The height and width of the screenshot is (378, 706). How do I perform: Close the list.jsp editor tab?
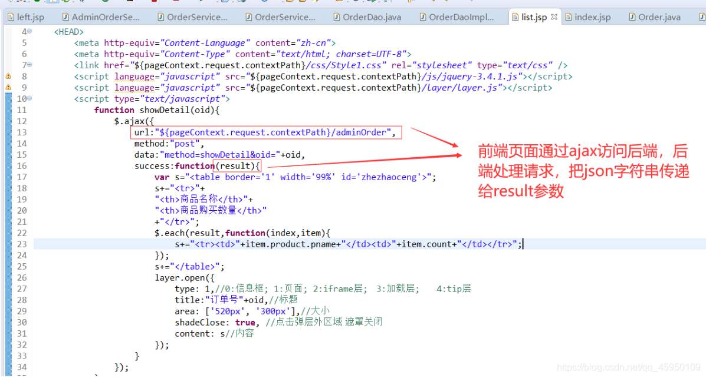pyautogui.click(x=554, y=16)
